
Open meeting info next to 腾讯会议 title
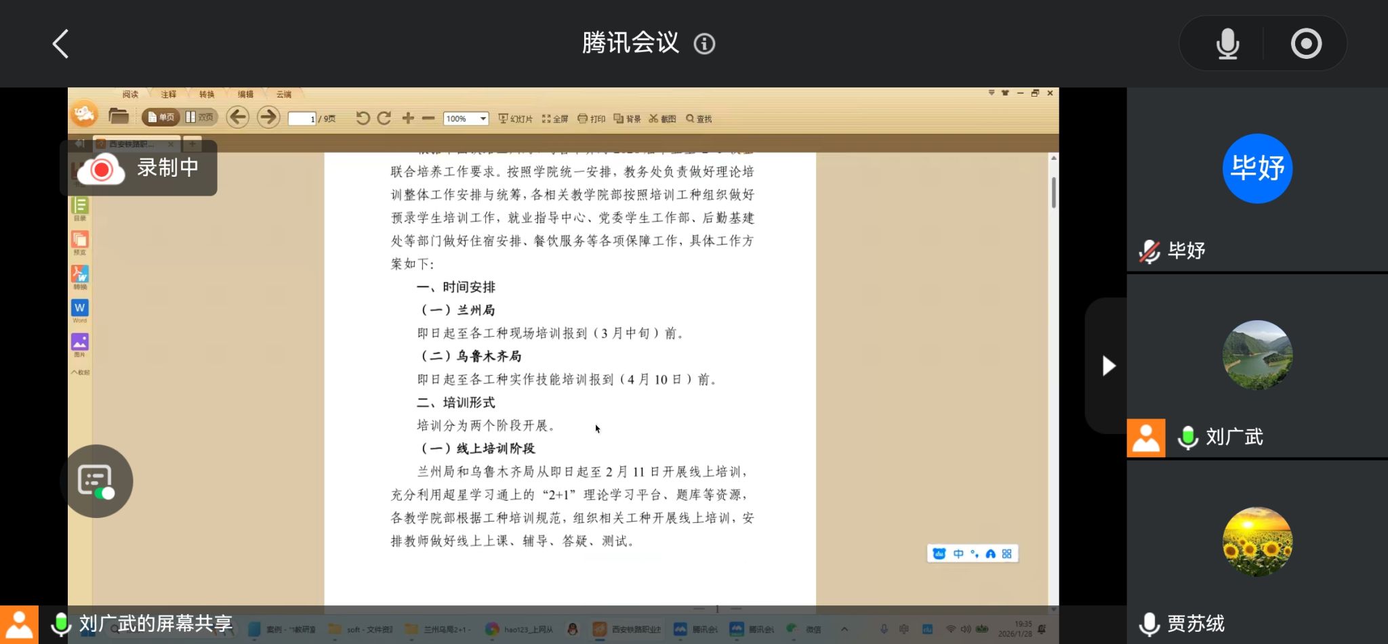coord(704,44)
